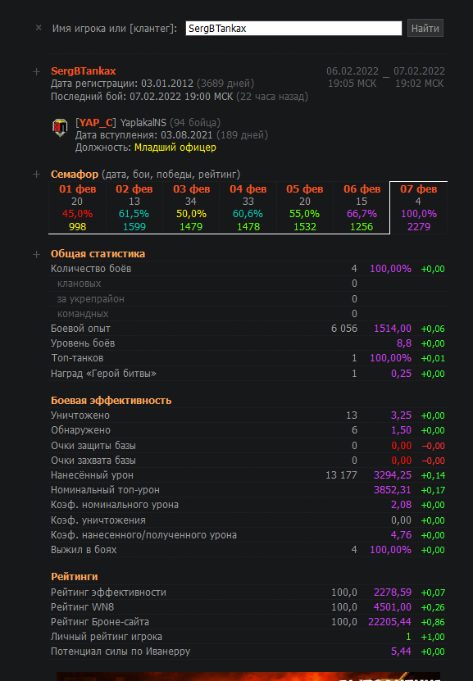Click the Боевой опыт value 6 056

click(344, 329)
